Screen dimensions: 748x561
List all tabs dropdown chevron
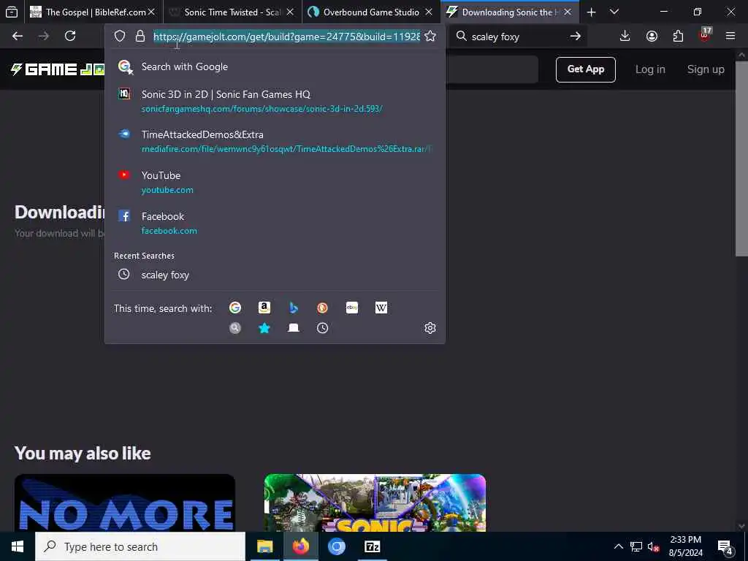point(614,12)
